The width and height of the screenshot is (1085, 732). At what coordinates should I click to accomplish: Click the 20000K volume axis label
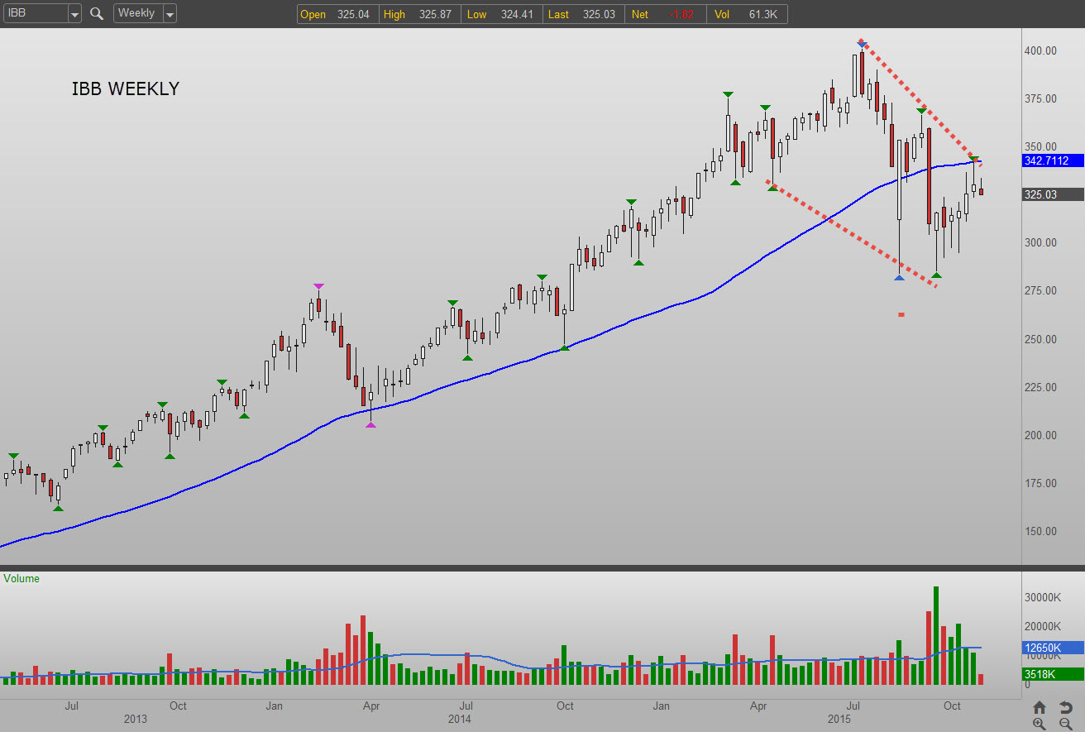[1044, 626]
